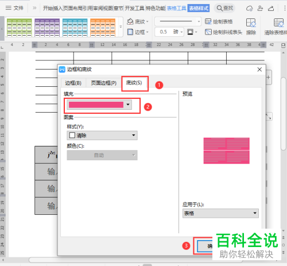Click the border color pen icon
This screenshot has width=287, height=266.
point(190,32)
